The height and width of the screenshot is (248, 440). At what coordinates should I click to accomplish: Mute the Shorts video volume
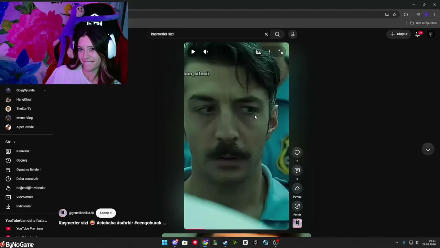pyautogui.click(x=206, y=52)
